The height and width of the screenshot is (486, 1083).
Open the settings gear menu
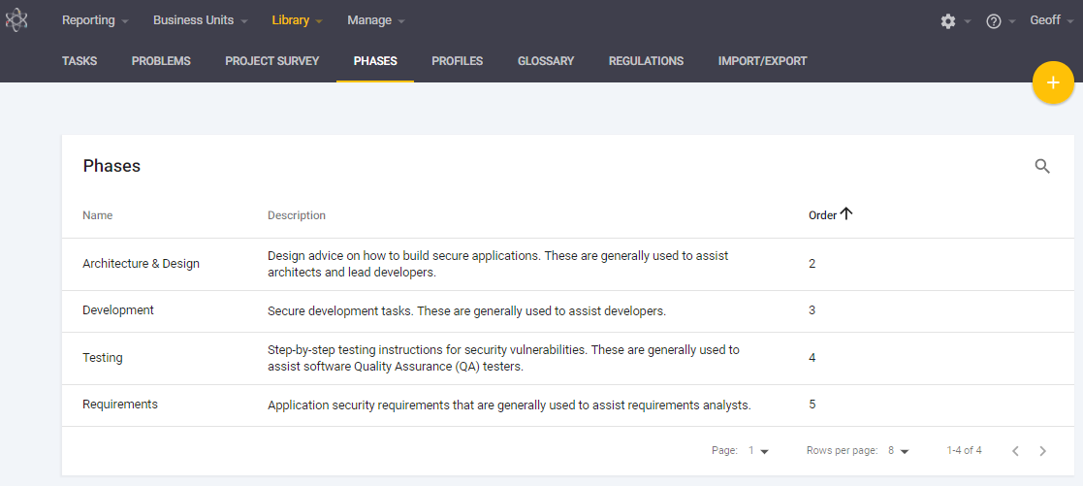click(x=948, y=21)
